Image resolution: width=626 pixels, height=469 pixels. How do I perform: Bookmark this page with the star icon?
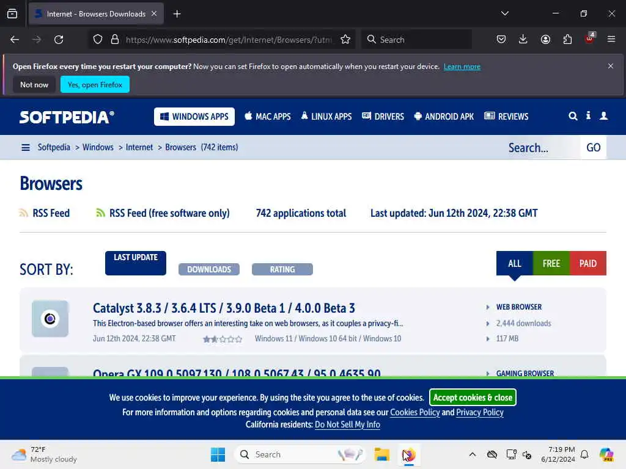(x=345, y=40)
